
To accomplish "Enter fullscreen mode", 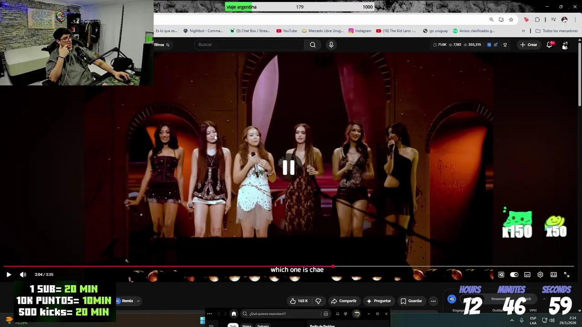I will [567, 275].
